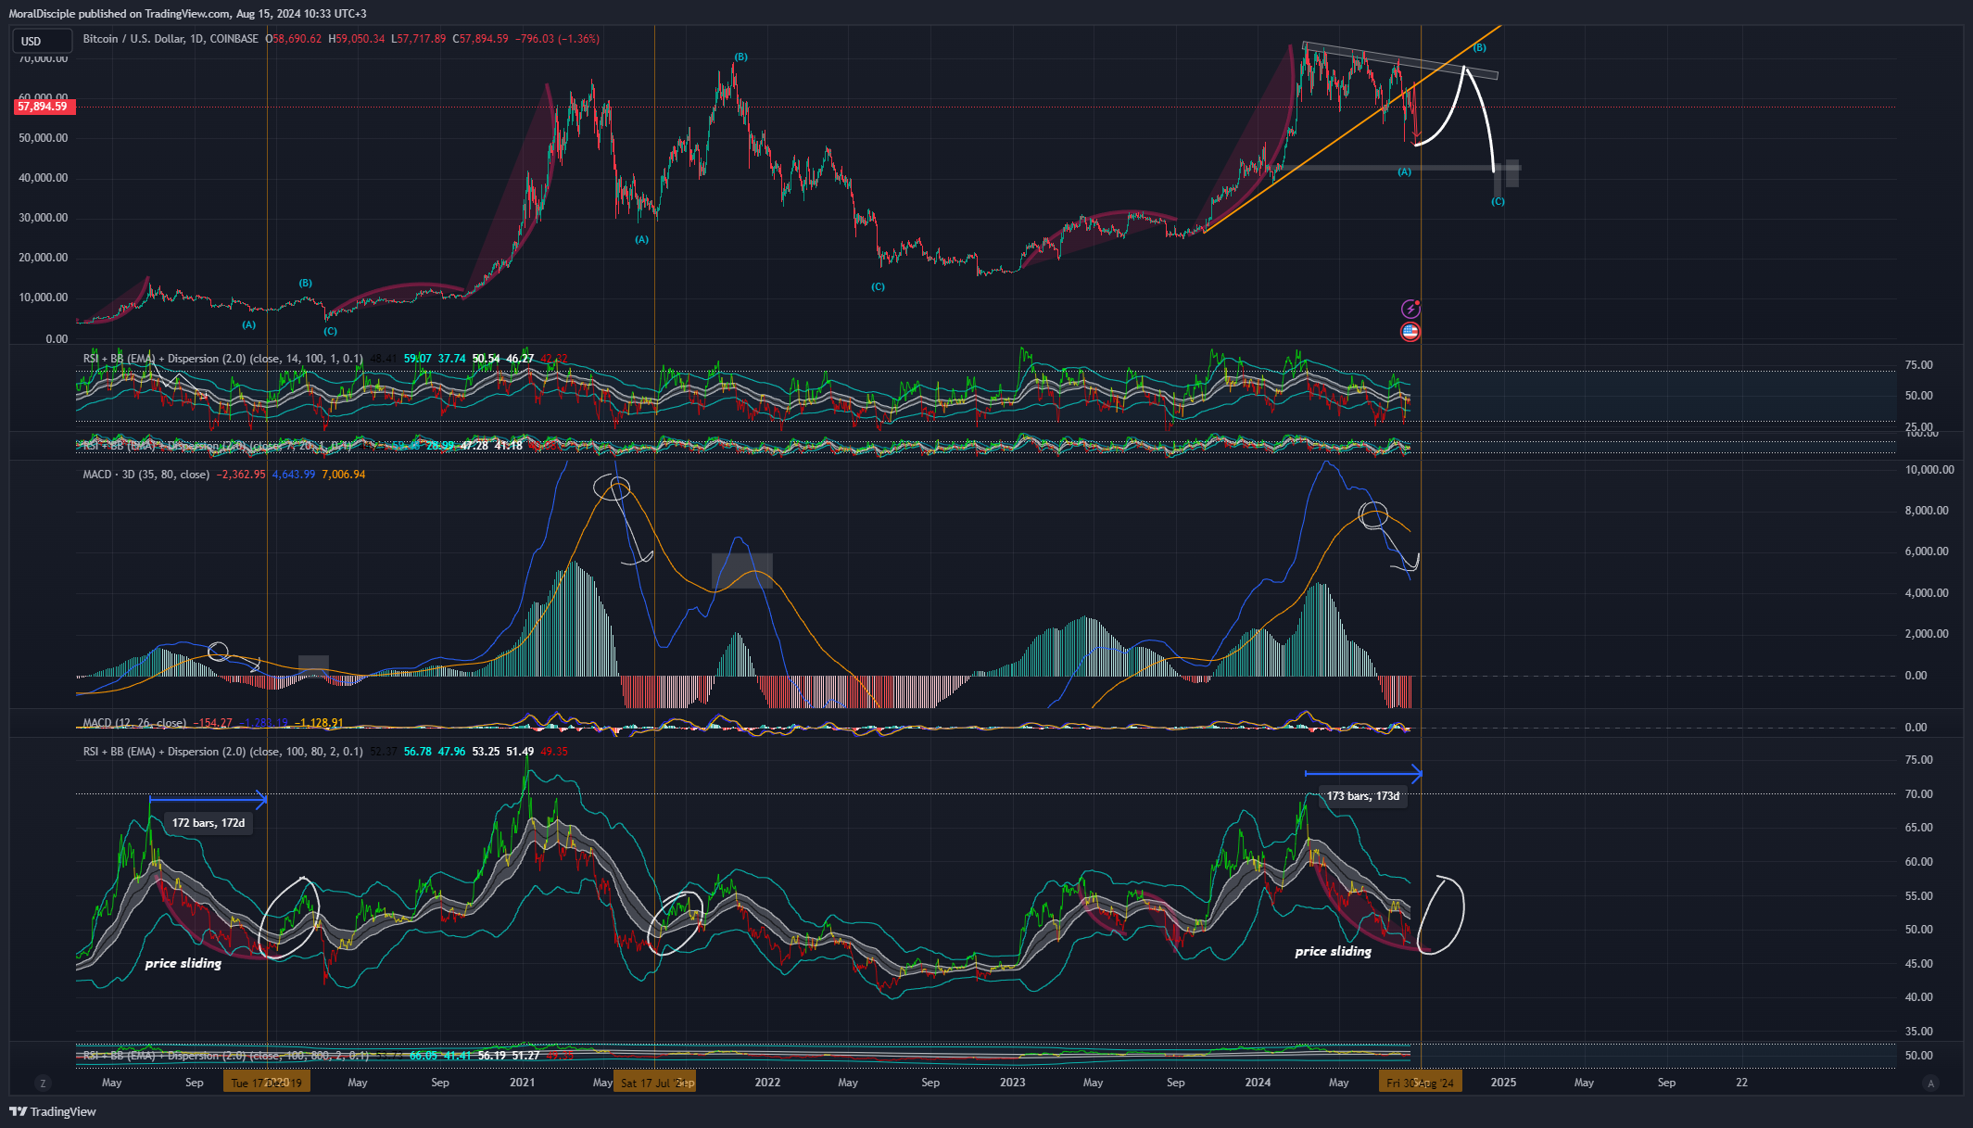Click the projected (C) wave label near 2025

tap(1498, 202)
